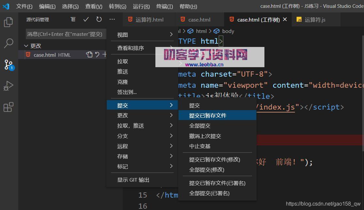Select the Explorer icon in the activity bar

pos(8,22)
